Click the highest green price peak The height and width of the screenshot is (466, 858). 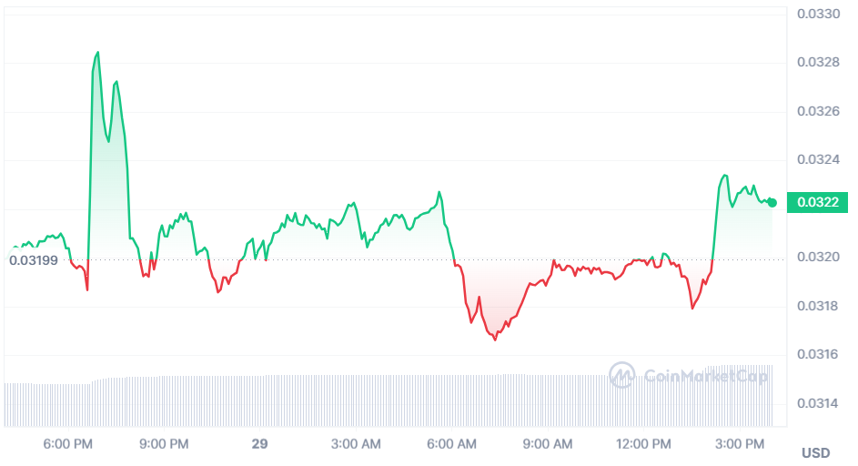point(98,53)
